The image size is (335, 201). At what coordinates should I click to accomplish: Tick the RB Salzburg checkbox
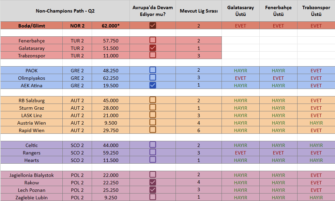(153, 99)
